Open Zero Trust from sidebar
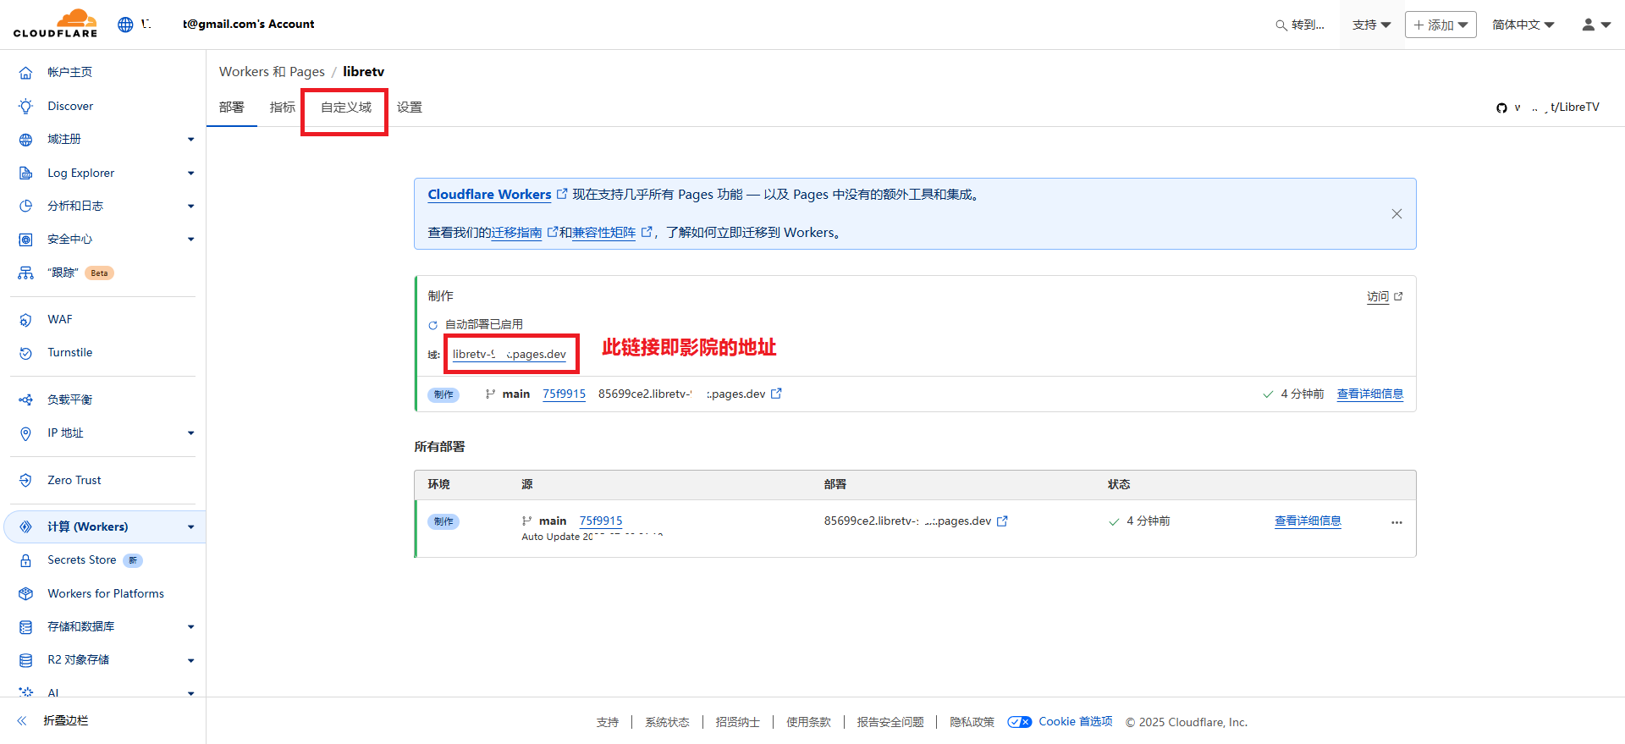Image resolution: width=1625 pixels, height=744 pixels. coord(74,480)
